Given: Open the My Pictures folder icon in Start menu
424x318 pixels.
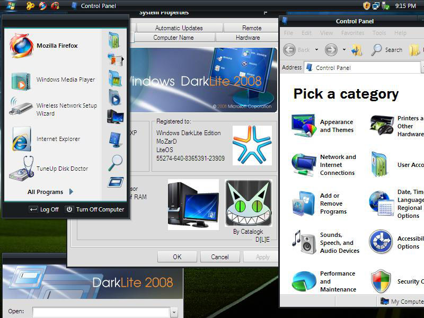Looking at the screenshot, I should 115,78.
